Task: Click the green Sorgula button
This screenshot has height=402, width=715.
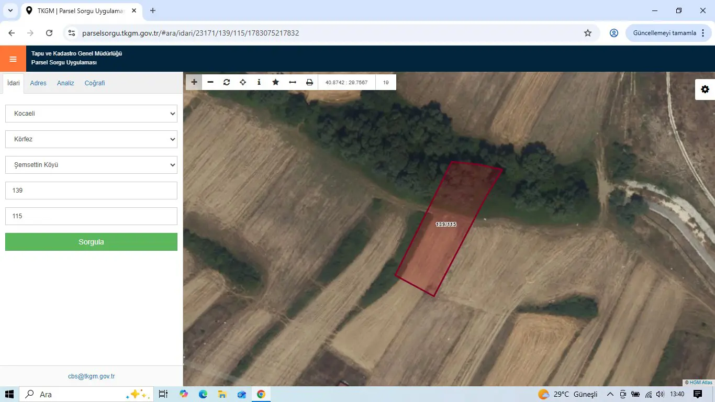Action: (91, 242)
